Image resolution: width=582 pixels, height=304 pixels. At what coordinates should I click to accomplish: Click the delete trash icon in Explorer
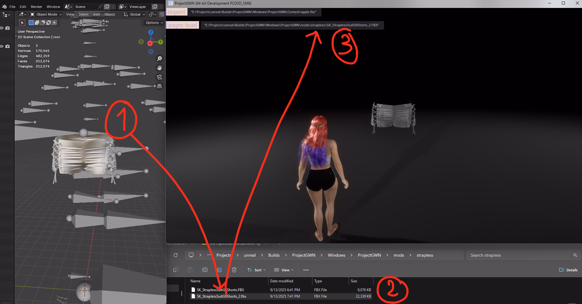coord(234,270)
